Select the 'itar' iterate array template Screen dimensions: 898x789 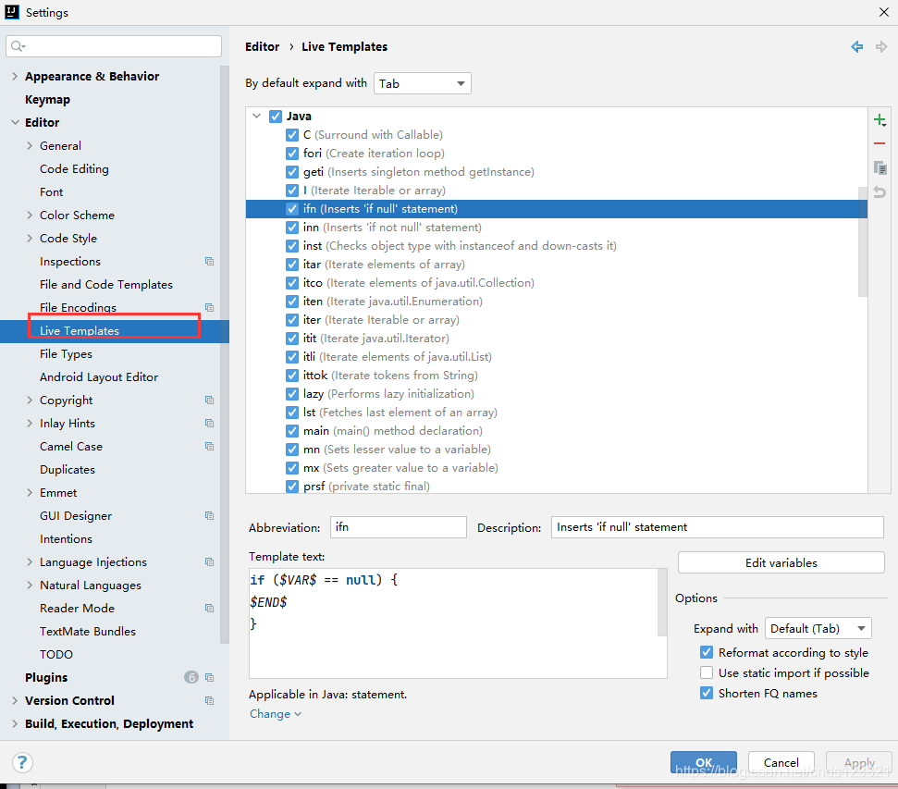556,265
